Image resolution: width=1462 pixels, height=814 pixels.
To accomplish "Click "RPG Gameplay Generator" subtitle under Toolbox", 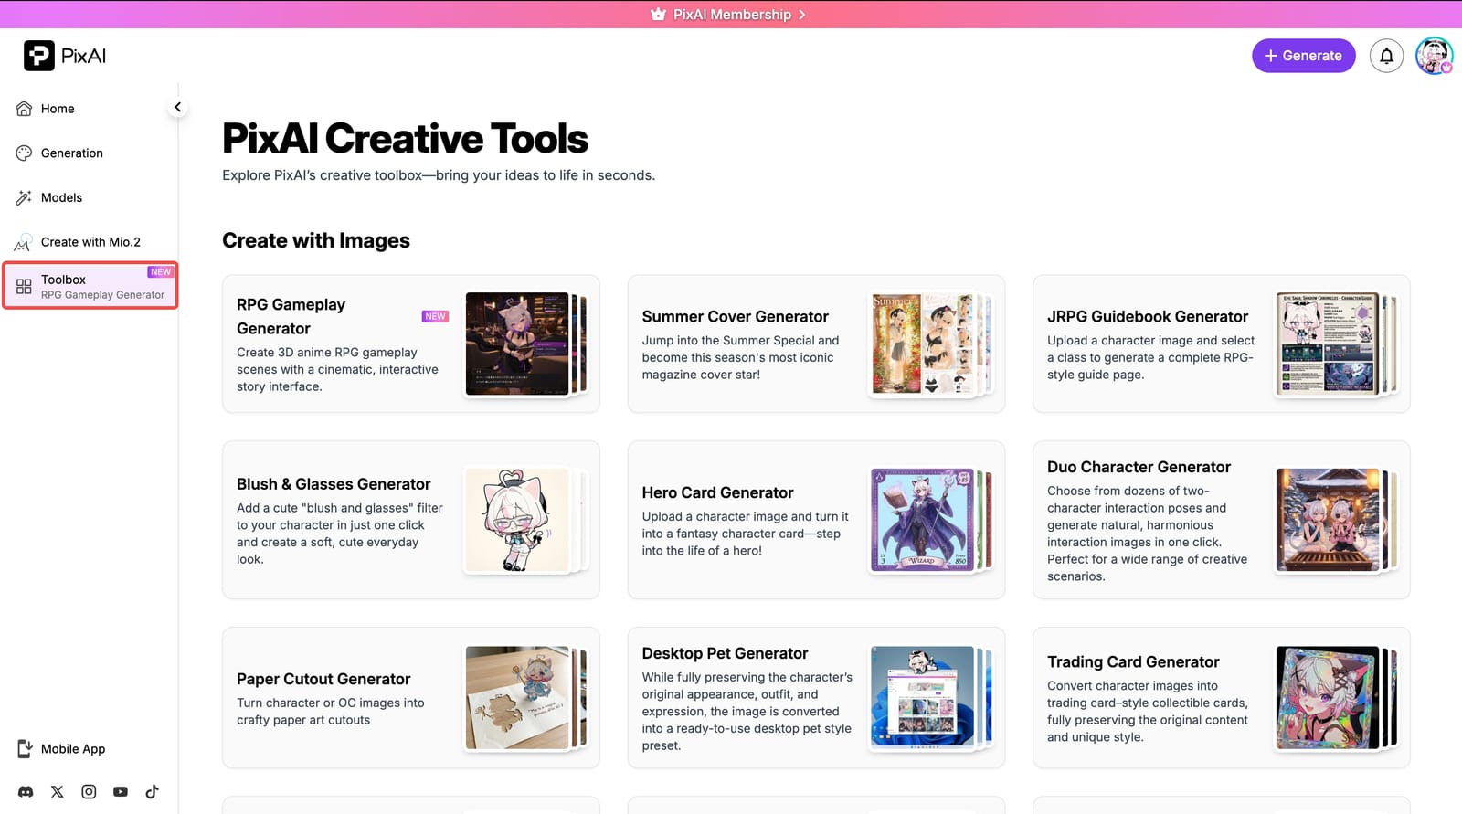I will pyautogui.click(x=102, y=295).
